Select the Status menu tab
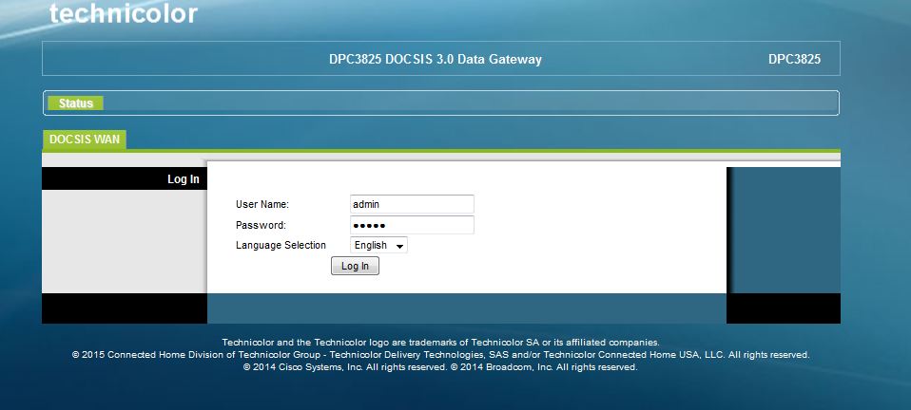The height and width of the screenshot is (410, 911). coord(75,103)
